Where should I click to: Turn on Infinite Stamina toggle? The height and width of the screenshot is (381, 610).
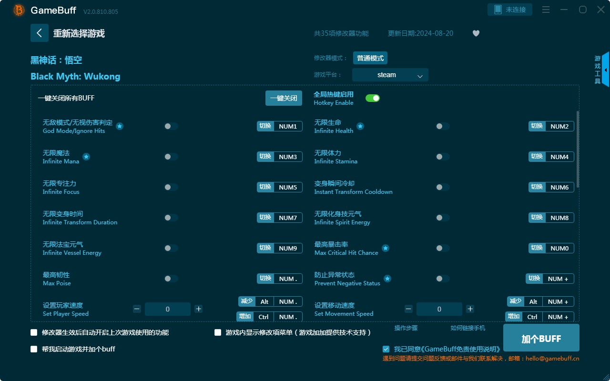(x=443, y=157)
